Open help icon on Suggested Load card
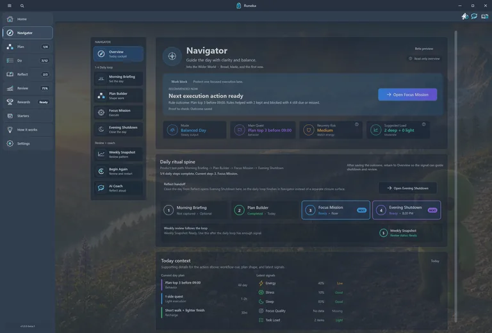The image size is (492, 333). click(423, 124)
